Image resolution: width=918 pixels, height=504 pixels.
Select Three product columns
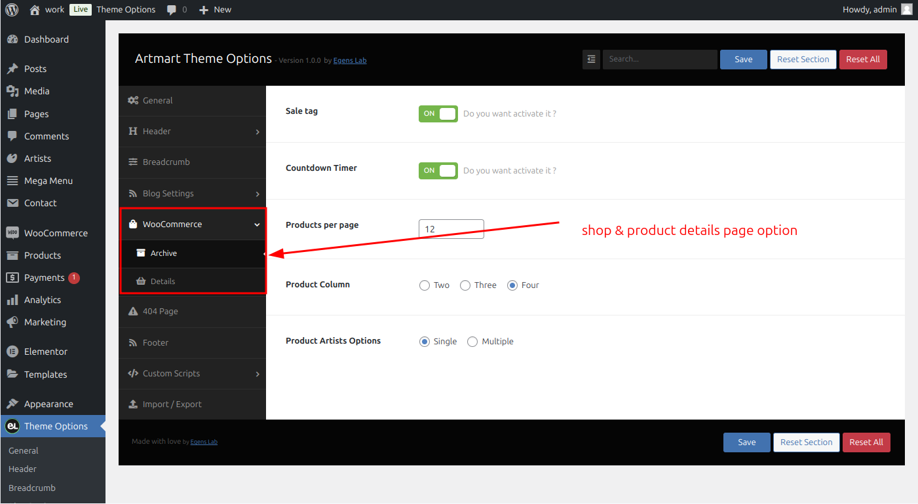[x=465, y=285]
